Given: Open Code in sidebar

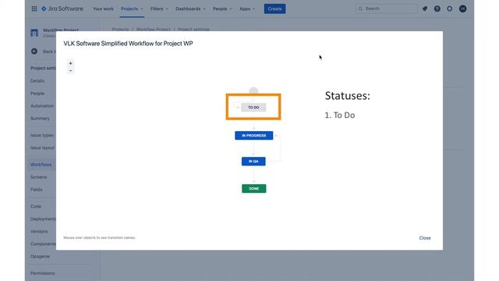Looking at the screenshot, I should pyautogui.click(x=36, y=206).
